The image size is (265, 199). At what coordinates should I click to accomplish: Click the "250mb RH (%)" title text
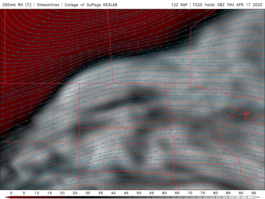[x=17, y=5]
